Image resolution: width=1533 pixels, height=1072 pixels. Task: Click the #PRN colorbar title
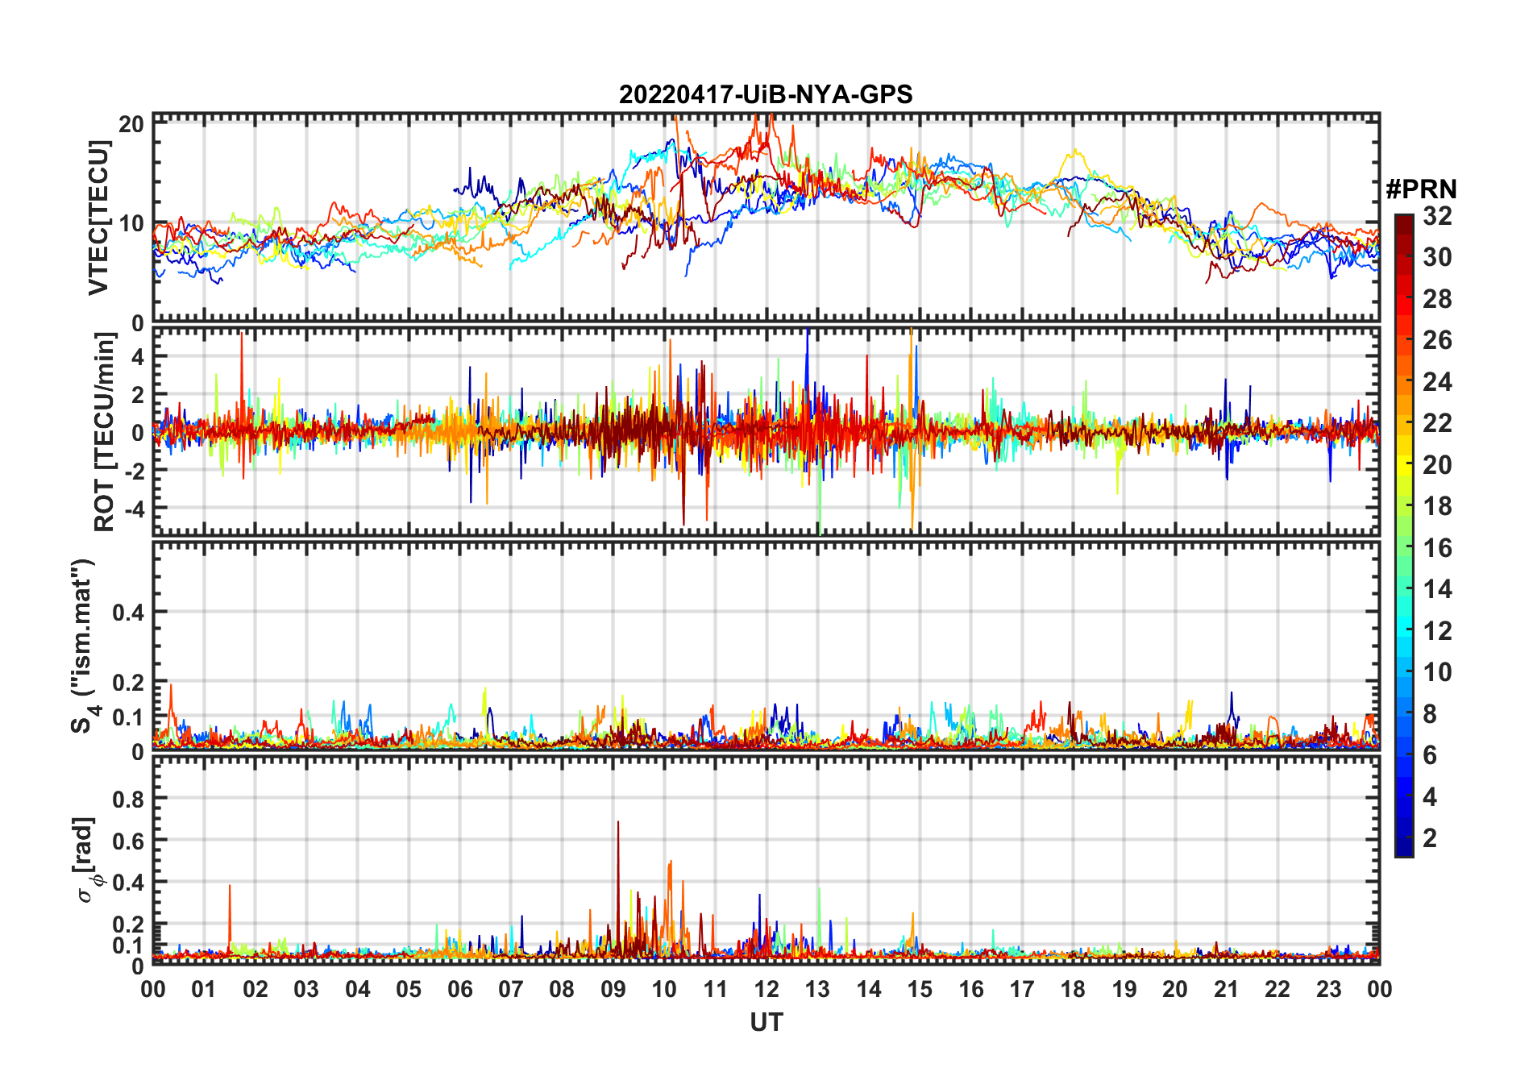pyautogui.click(x=1422, y=189)
